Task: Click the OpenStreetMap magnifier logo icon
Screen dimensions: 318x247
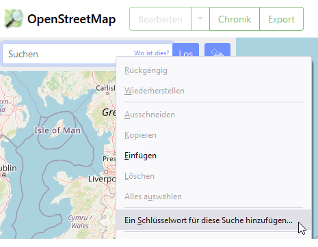Action: tap(14, 18)
